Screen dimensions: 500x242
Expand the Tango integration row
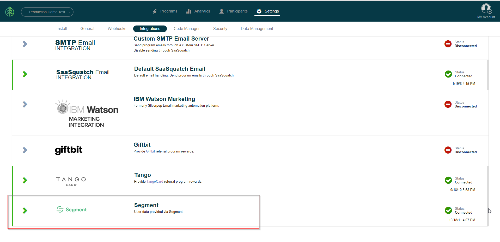pos(25,180)
